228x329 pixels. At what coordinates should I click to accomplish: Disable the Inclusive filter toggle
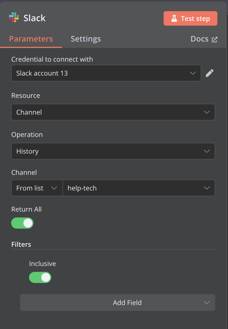[x=40, y=277]
